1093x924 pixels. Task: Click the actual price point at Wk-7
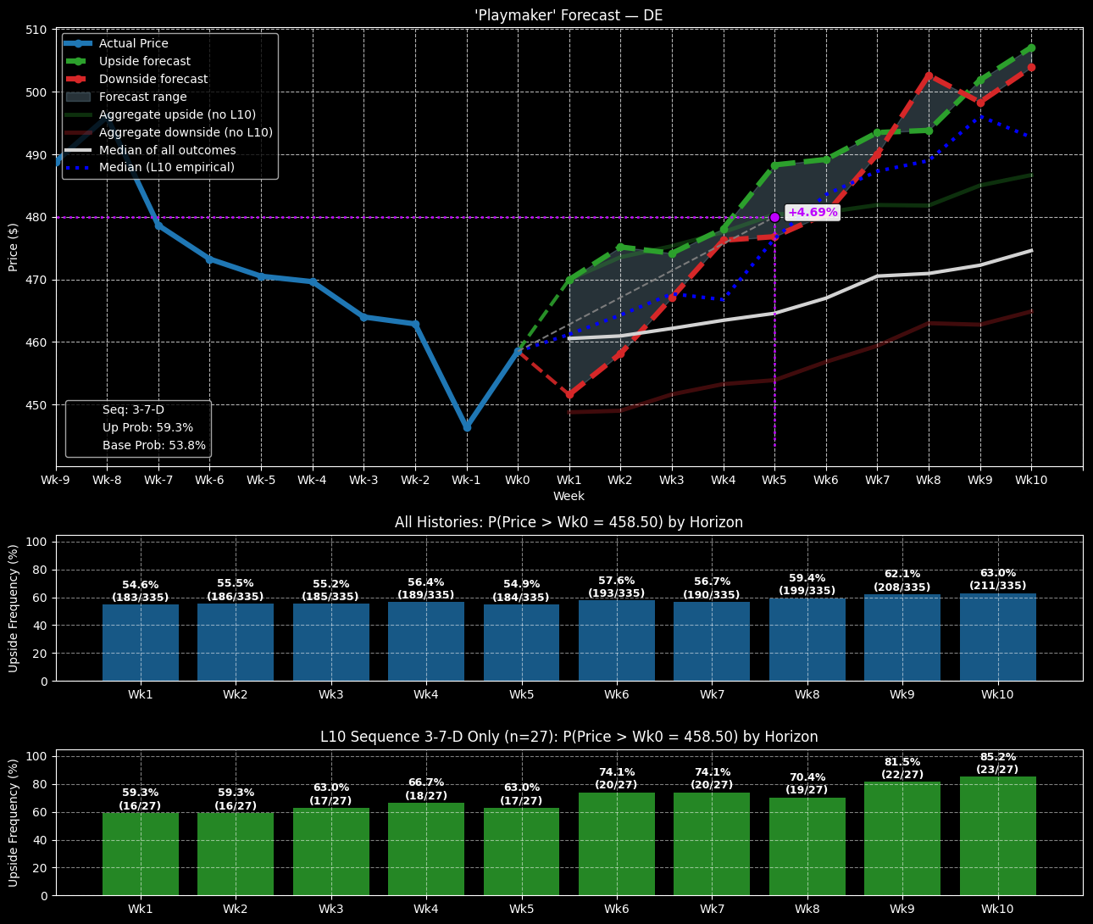(158, 225)
